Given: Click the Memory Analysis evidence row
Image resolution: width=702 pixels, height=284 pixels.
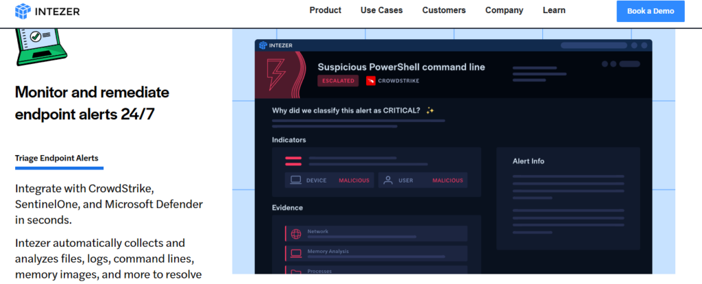Looking at the screenshot, I should pyautogui.click(x=376, y=253).
